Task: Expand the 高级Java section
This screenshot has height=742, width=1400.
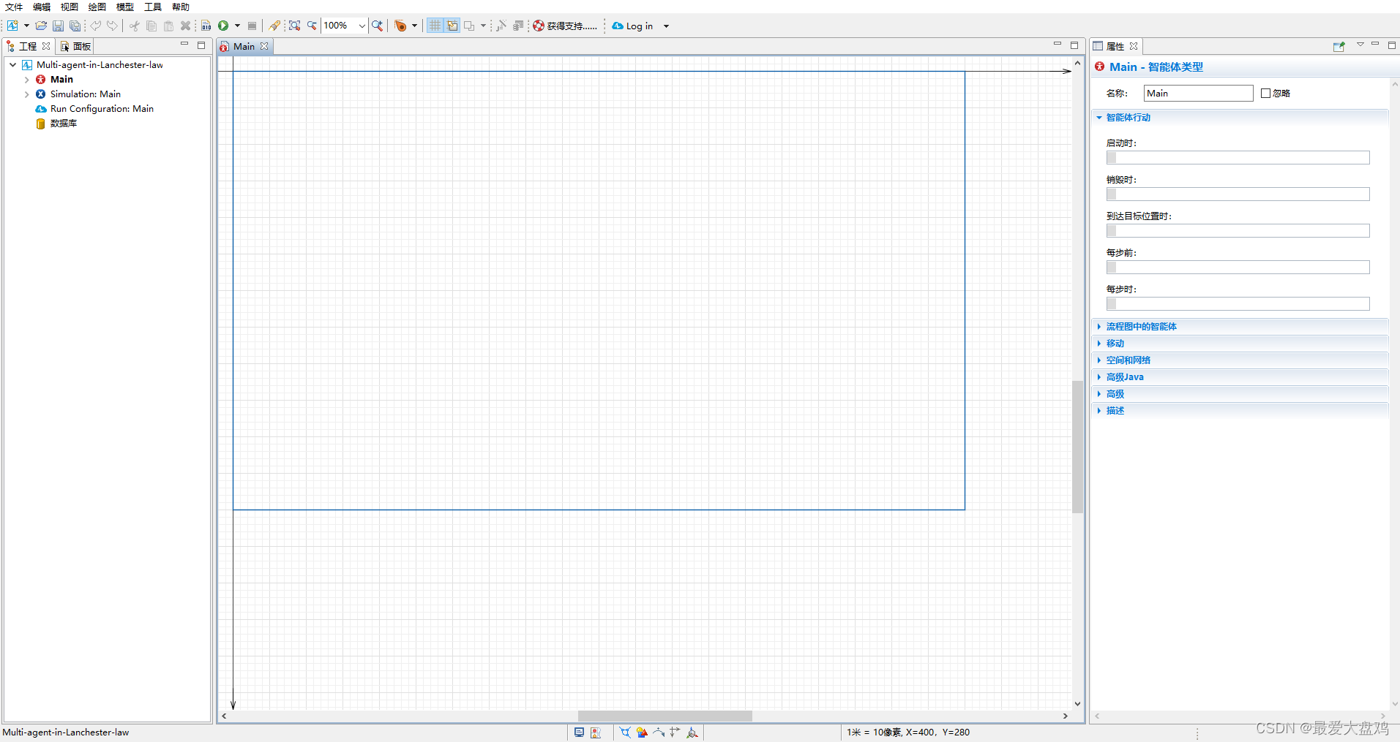Action: pos(1125,376)
